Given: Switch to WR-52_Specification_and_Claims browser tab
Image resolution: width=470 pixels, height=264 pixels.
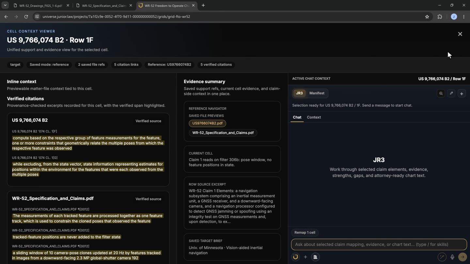Looking at the screenshot, I should pos(104,6).
